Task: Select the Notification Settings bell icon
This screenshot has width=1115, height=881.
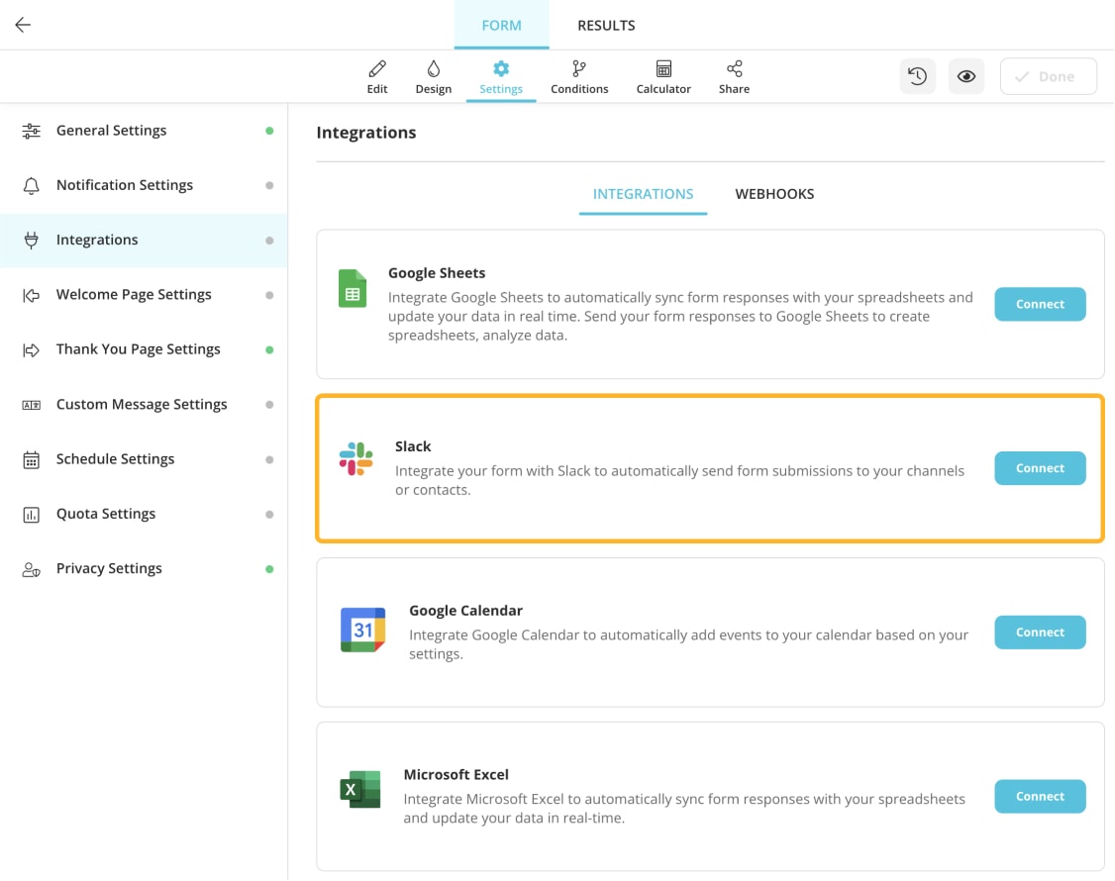Action: pos(30,185)
